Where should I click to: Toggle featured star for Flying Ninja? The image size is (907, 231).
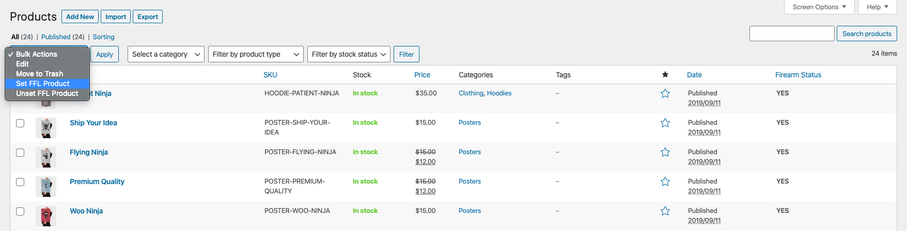[x=665, y=152]
